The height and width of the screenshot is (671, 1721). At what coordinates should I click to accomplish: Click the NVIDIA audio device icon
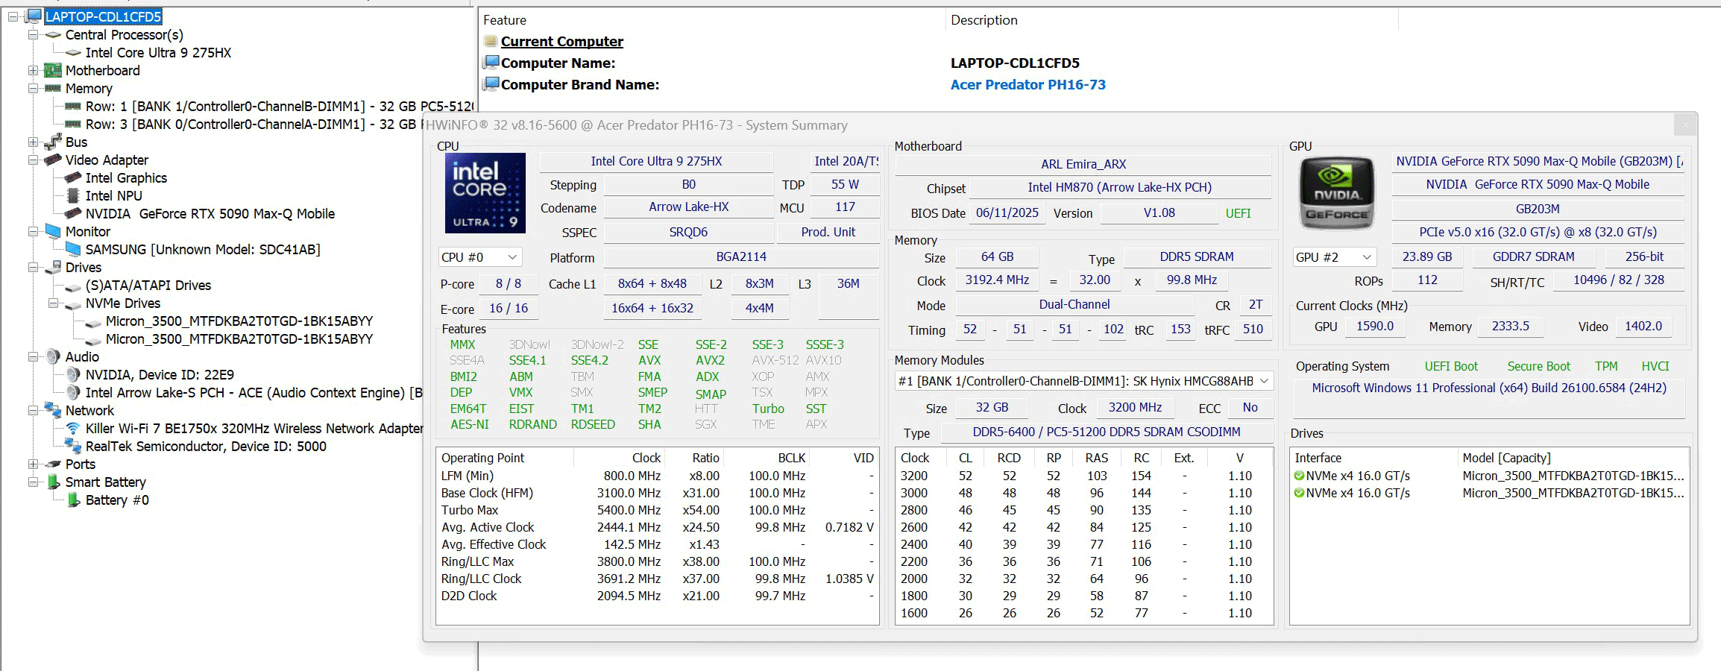[73, 374]
